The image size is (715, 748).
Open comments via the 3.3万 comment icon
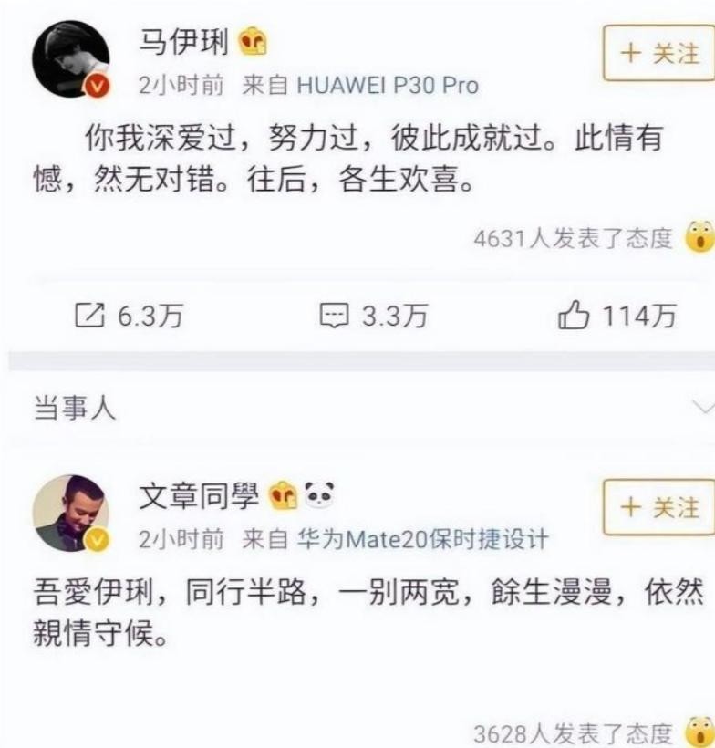click(334, 316)
